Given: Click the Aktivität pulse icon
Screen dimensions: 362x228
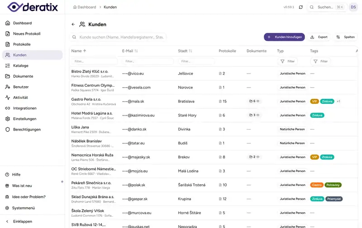Looking at the screenshot, I should (x=8, y=98).
